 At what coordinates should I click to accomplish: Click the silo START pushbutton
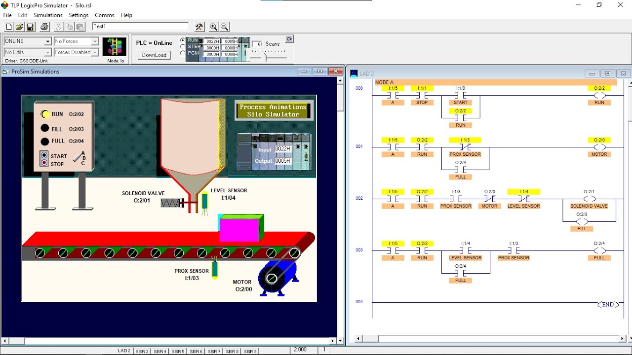click(44, 155)
